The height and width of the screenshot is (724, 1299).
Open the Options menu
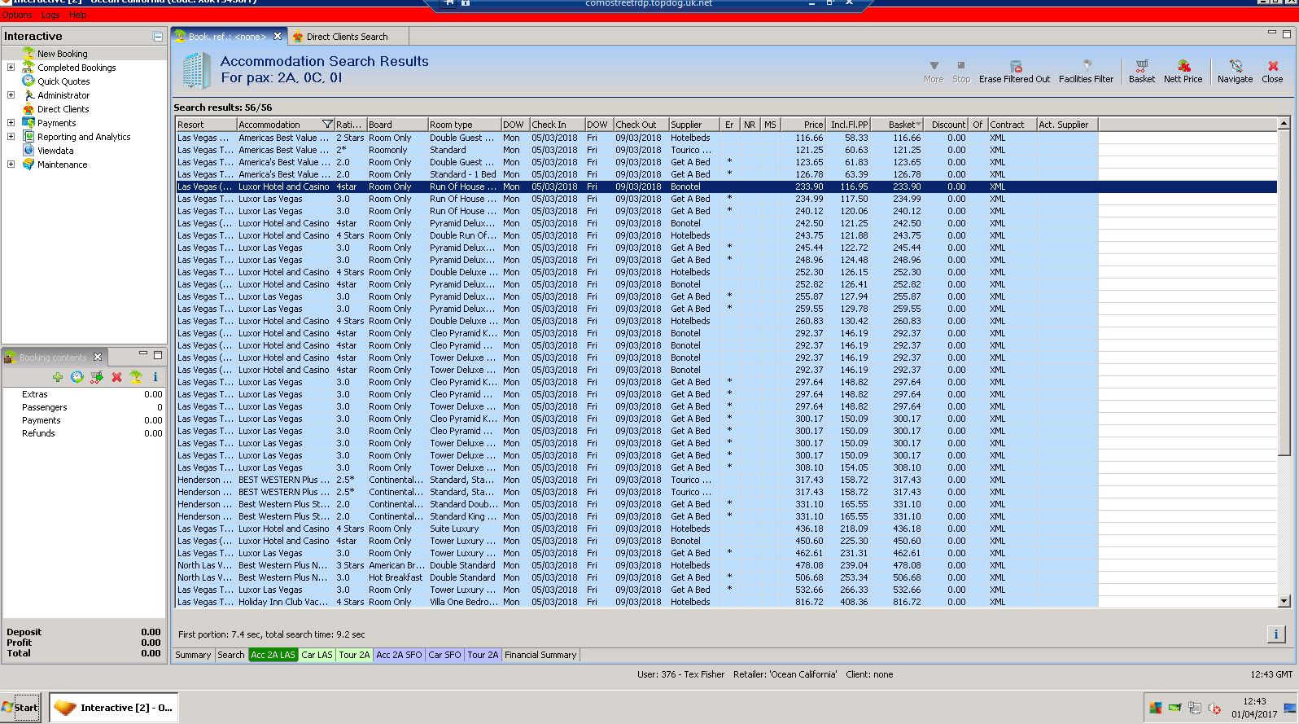tap(17, 15)
